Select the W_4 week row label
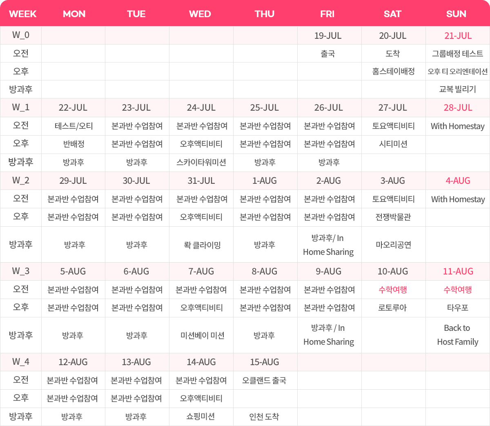 [x=20, y=362]
